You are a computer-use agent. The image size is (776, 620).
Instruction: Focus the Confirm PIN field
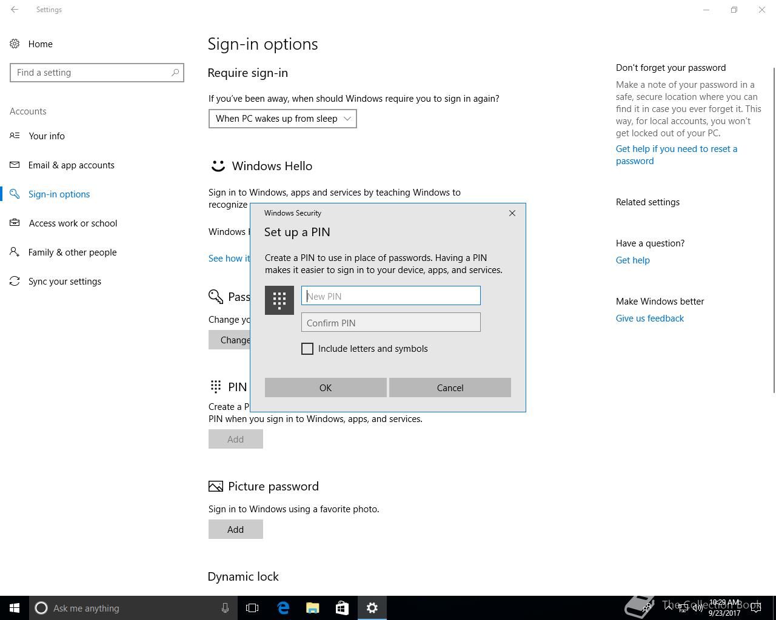(391, 322)
